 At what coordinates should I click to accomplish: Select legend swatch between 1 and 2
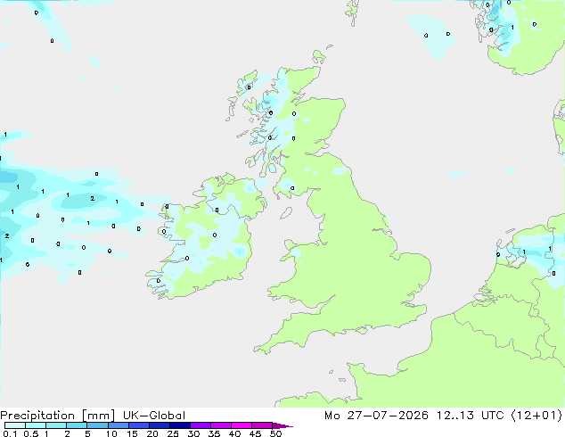point(56,425)
